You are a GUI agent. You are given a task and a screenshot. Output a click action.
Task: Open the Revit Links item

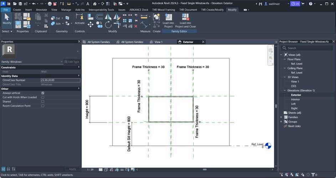pyautogui.click(x=294, y=126)
